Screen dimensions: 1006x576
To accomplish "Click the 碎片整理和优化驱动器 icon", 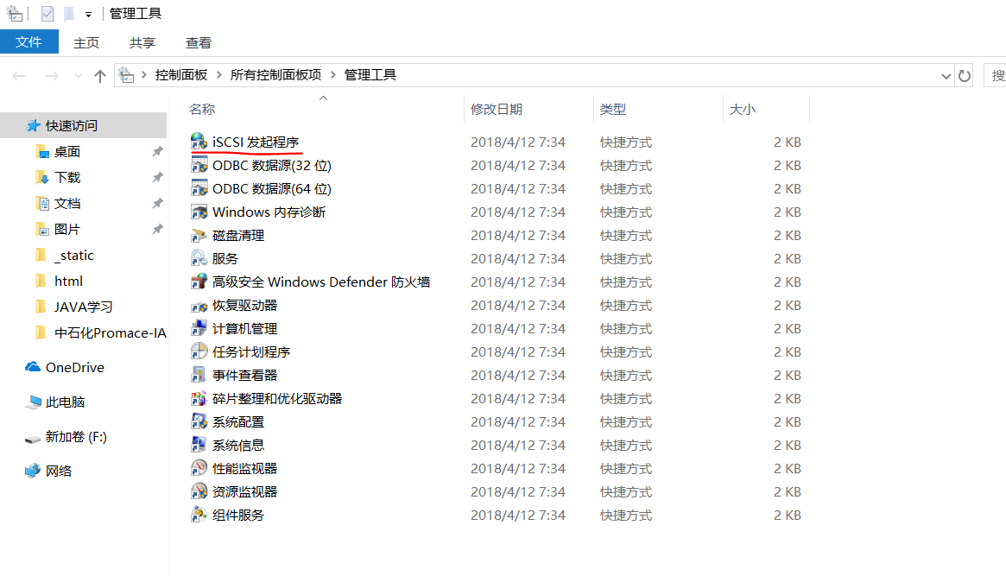I will pos(199,398).
